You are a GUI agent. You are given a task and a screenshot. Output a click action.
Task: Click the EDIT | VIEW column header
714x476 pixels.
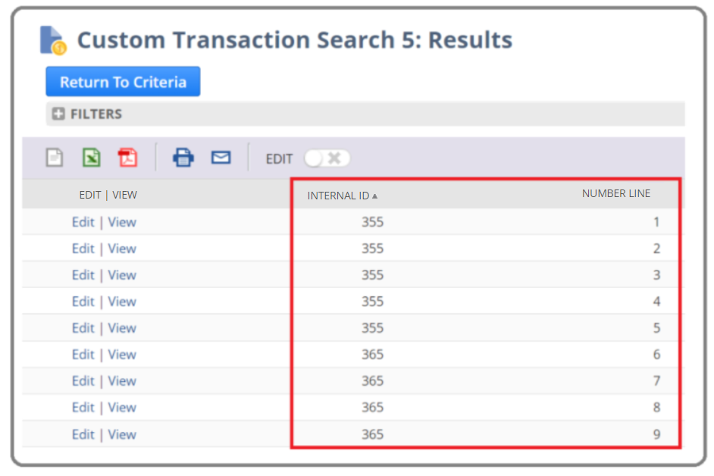point(108,195)
